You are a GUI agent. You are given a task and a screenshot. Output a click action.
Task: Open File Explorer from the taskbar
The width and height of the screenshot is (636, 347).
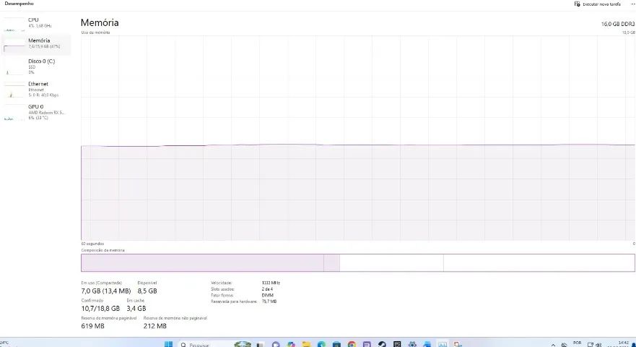[306, 345]
